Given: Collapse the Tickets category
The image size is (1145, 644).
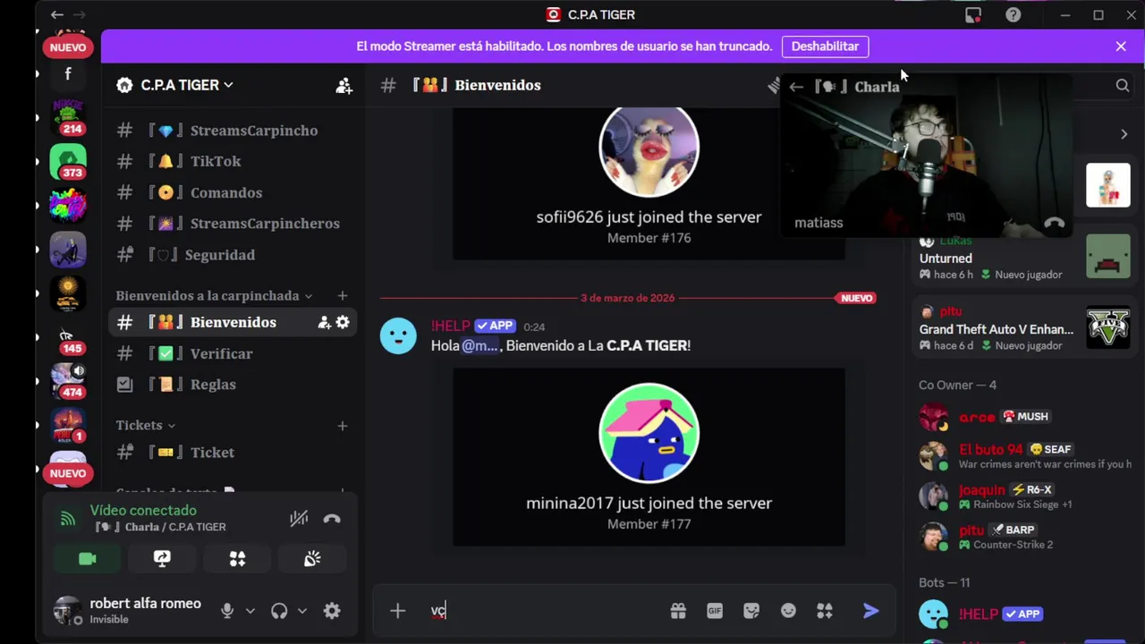Looking at the screenshot, I should pos(146,426).
